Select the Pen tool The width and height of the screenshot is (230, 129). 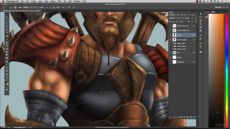pos(7,61)
